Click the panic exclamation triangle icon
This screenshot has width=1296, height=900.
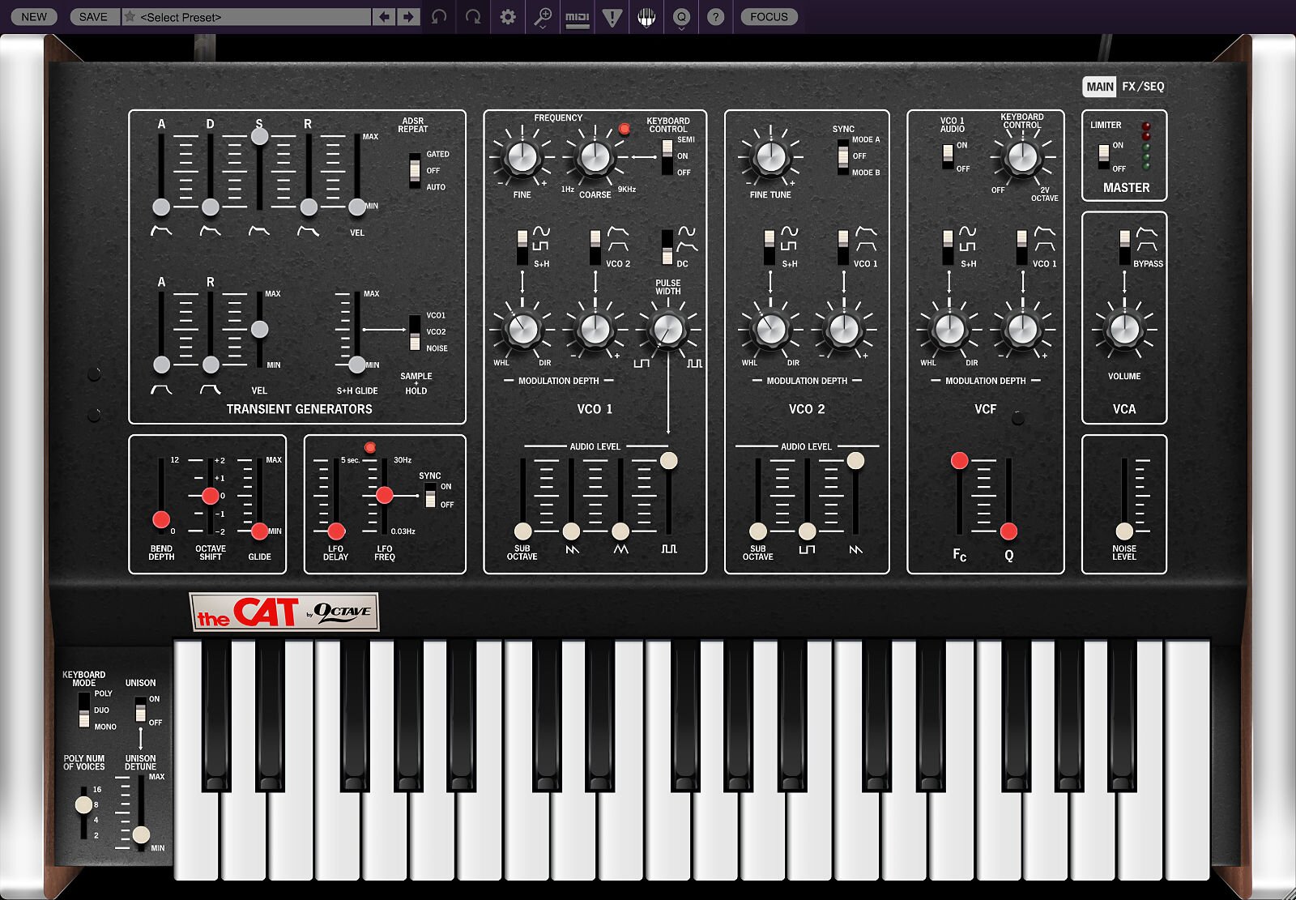tap(612, 17)
